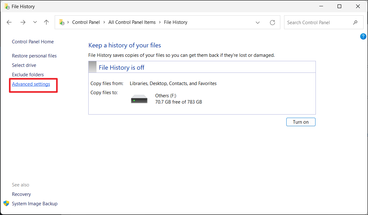Choose Select drive in sidebar
Screen dimensions: 368x215
pyautogui.click(x=24, y=65)
